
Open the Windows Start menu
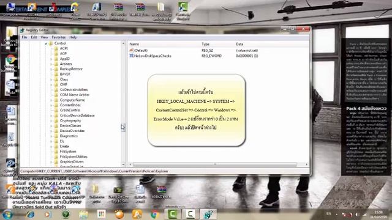[x=7, y=215]
